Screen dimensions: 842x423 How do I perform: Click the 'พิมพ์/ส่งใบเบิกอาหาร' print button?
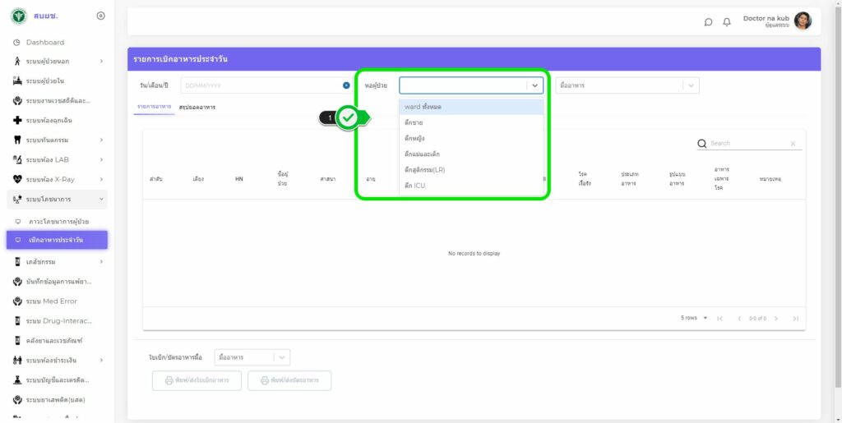click(x=197, y=380)
